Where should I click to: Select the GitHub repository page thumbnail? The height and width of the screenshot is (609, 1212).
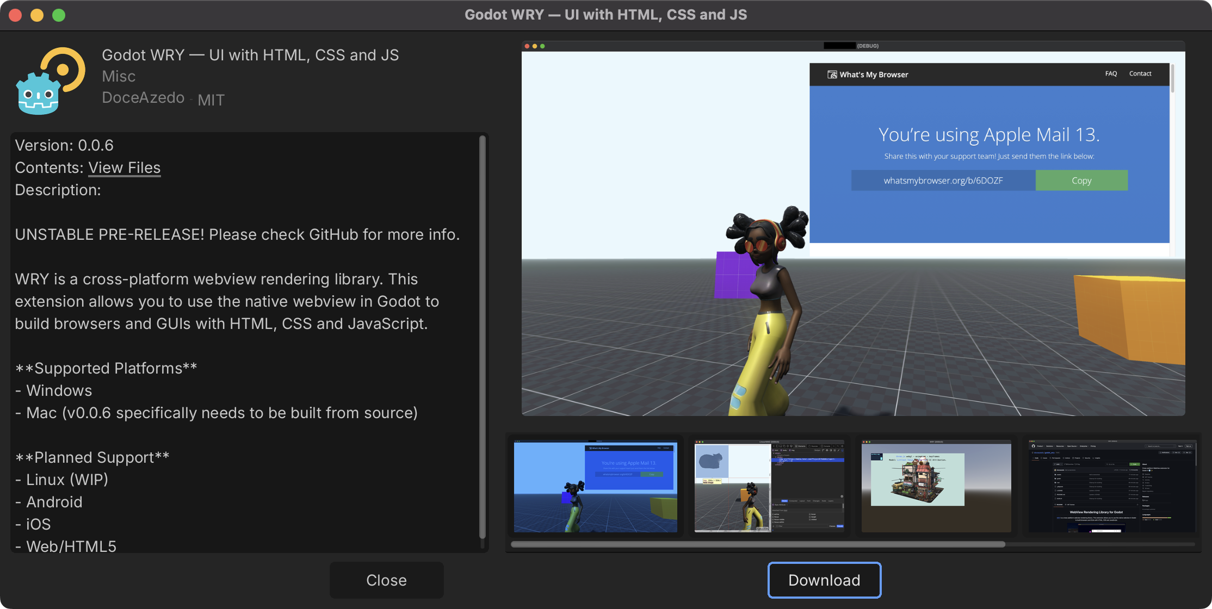(x=1111, y=486)
